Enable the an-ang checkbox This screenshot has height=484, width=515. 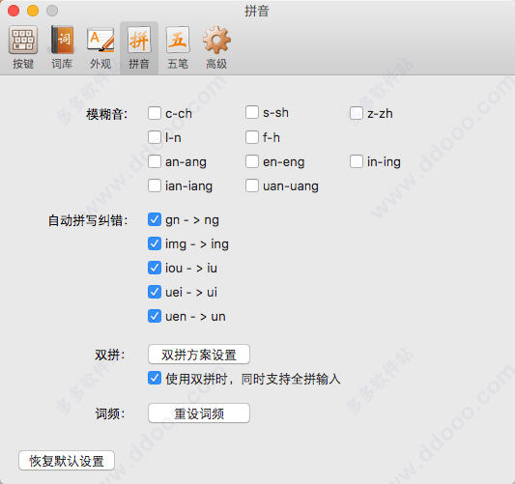pyautogui.click(x=155, y=161)
